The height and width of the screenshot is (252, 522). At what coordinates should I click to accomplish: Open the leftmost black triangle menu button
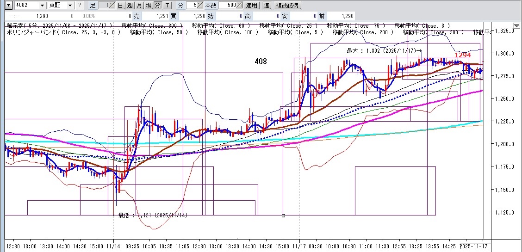click(x=9, y=6)
